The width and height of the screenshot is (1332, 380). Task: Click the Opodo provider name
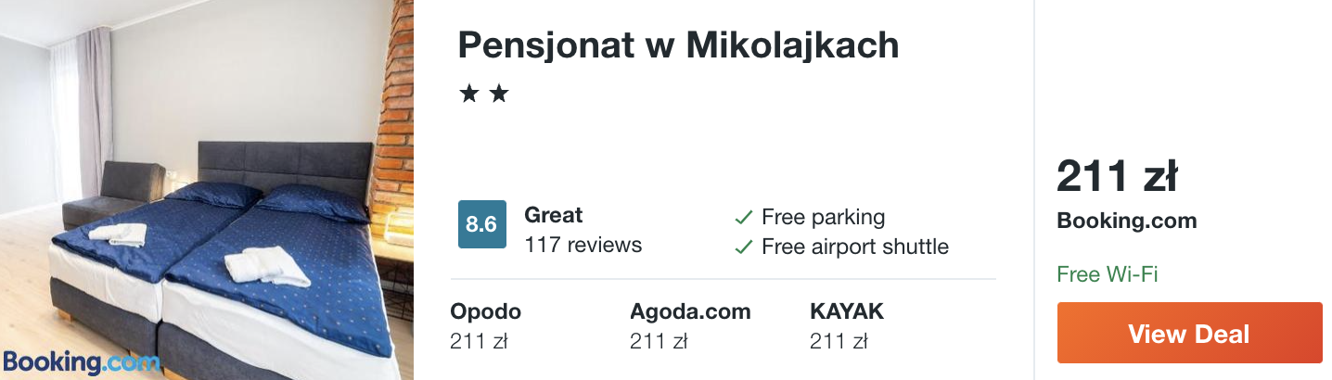(x=486, y=312)
